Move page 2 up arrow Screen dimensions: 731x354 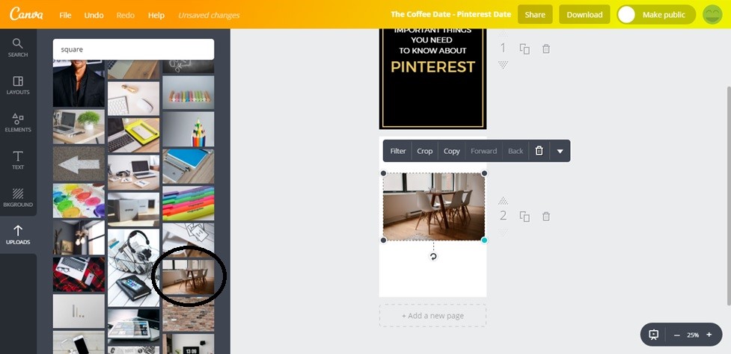[503, 200]
